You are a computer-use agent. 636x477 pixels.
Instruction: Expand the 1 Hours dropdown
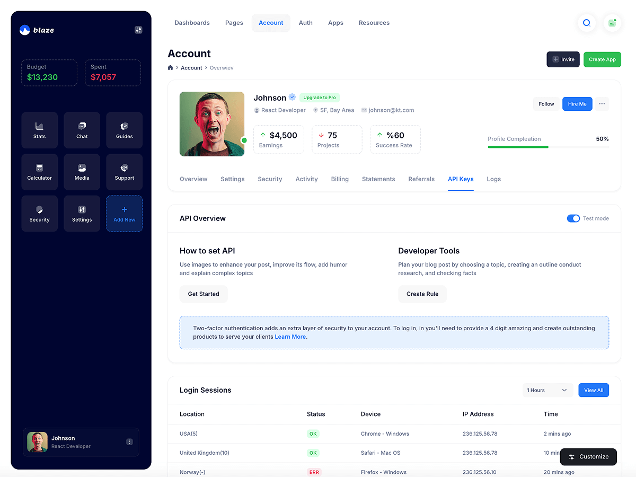(547, 390)
